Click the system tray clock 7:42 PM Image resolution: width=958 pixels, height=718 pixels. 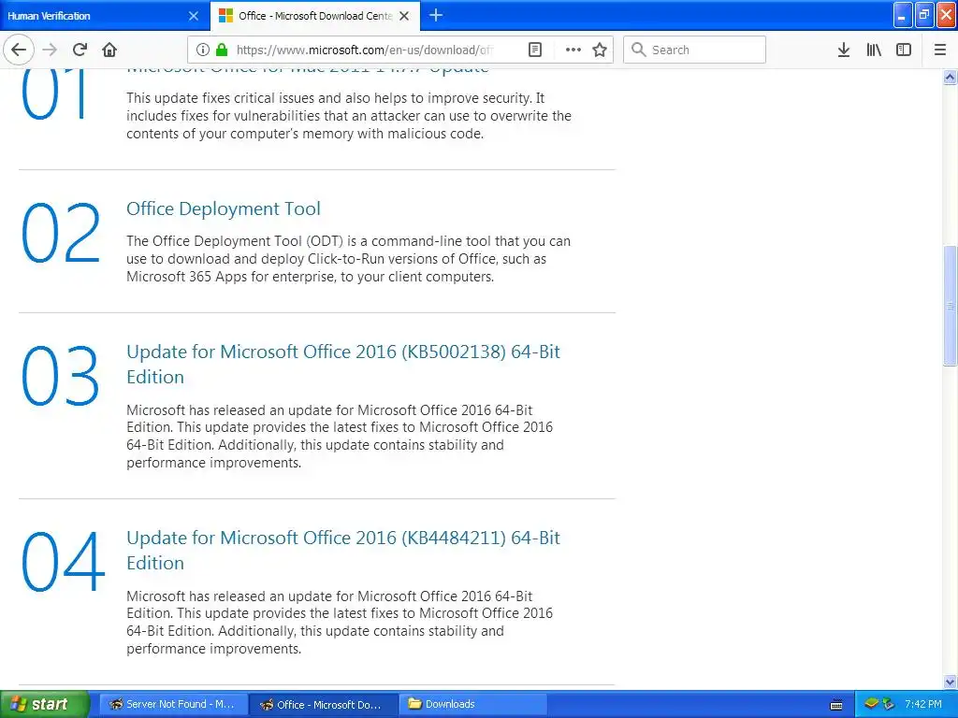(x=922, y=704)
